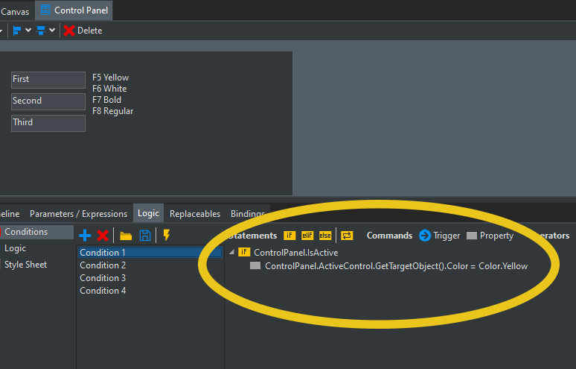576x369 pixels.
Task: Select Condition 3 in the list
Action: [103, 278]
